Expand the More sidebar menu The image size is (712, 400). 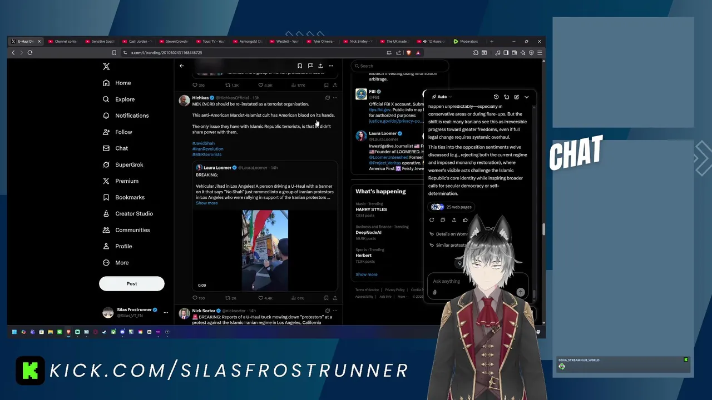point(116,263)
